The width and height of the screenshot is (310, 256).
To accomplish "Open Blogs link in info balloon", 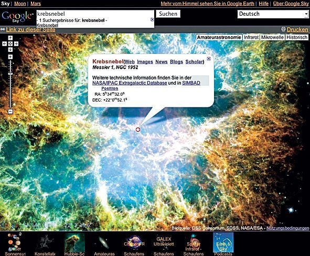I will [176, 62].
